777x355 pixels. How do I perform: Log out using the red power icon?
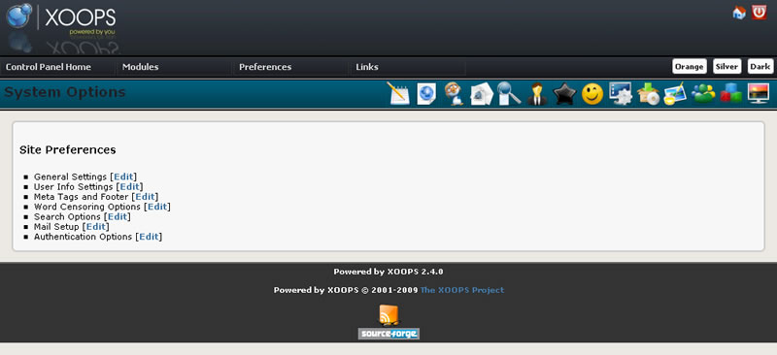pos(759,12)
